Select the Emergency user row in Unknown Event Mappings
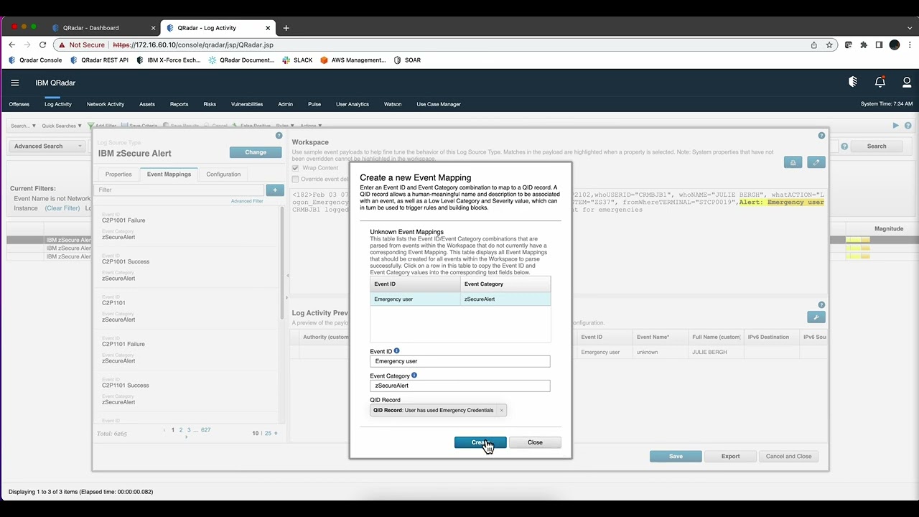Screen dimensions: 919x517 [x=460, y=299]
